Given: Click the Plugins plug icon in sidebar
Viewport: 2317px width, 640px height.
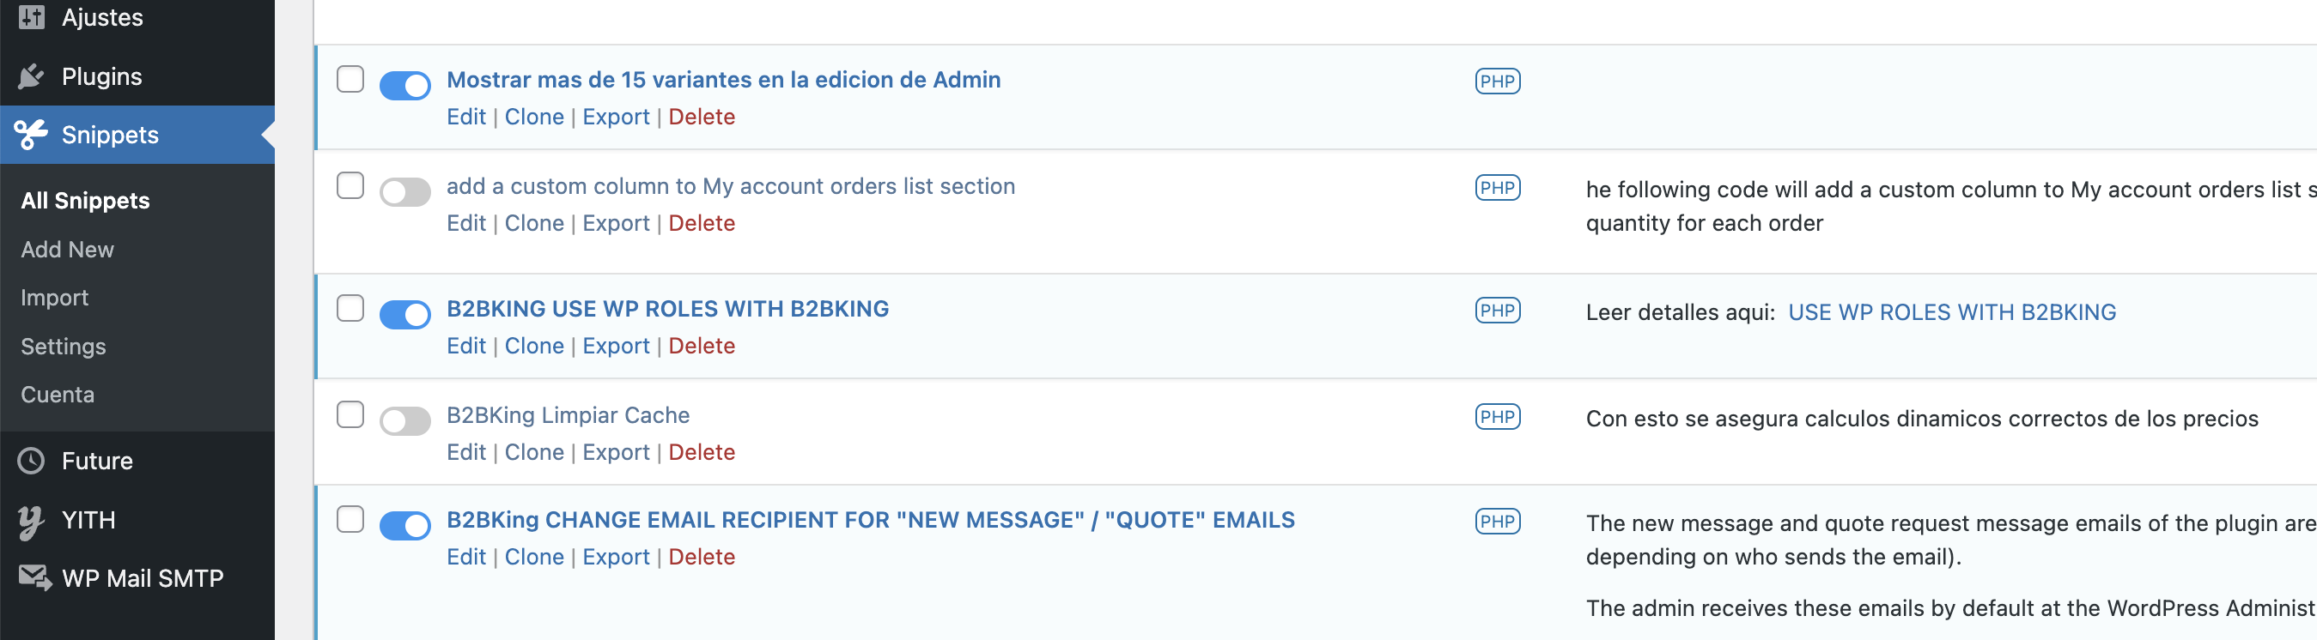Looking at the screenshot, I should pyautogui.click(x=32, y=76).
